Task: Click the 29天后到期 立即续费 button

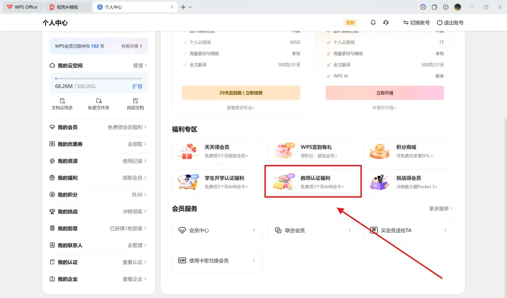Action: tap(241, 93)
